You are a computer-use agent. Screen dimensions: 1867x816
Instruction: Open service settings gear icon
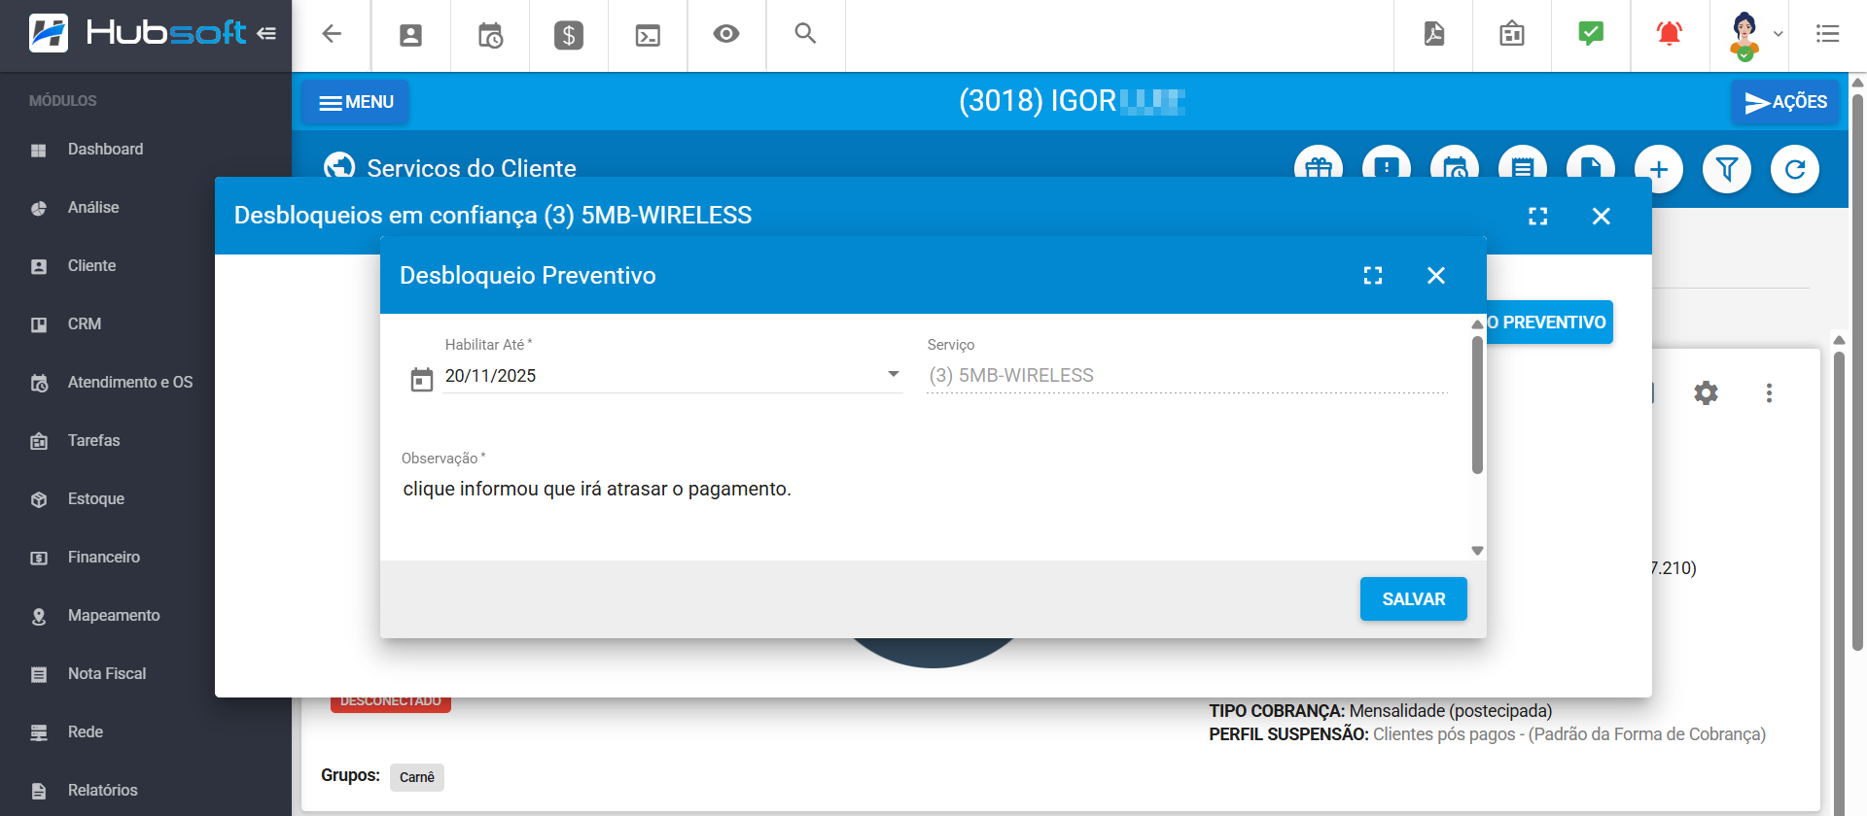coord(1706,392)
